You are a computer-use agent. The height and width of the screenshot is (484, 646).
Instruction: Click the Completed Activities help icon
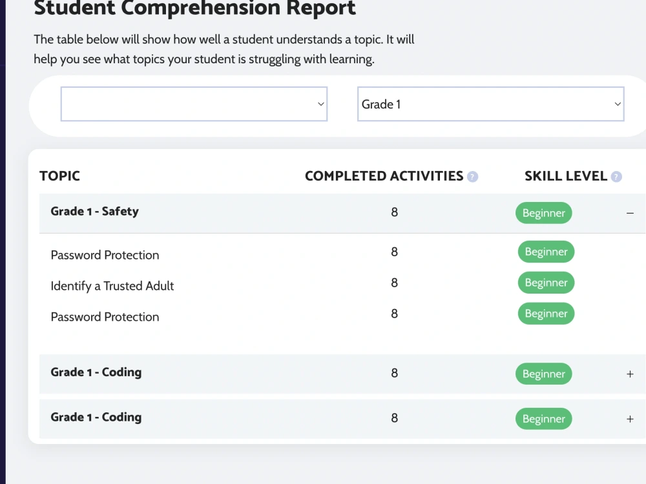click(472, 177)
